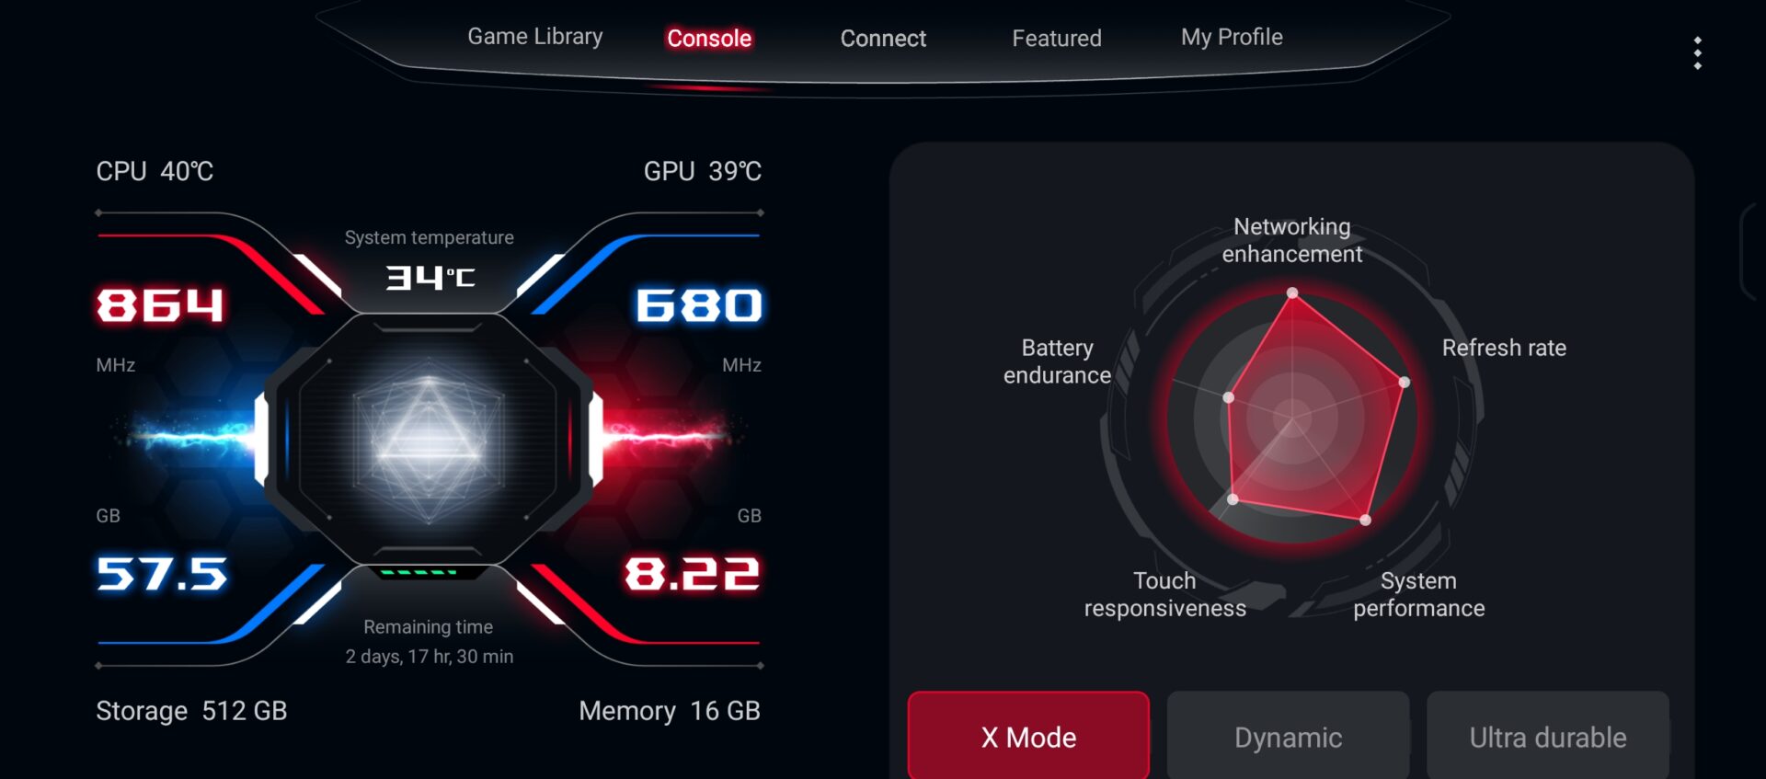Go to the Featured tab

1057,39
